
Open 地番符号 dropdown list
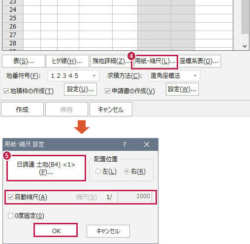(73, 76)
